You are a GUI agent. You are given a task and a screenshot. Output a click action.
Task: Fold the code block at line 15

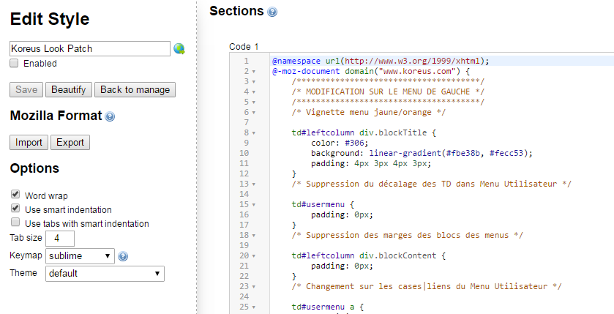[253, 204]
